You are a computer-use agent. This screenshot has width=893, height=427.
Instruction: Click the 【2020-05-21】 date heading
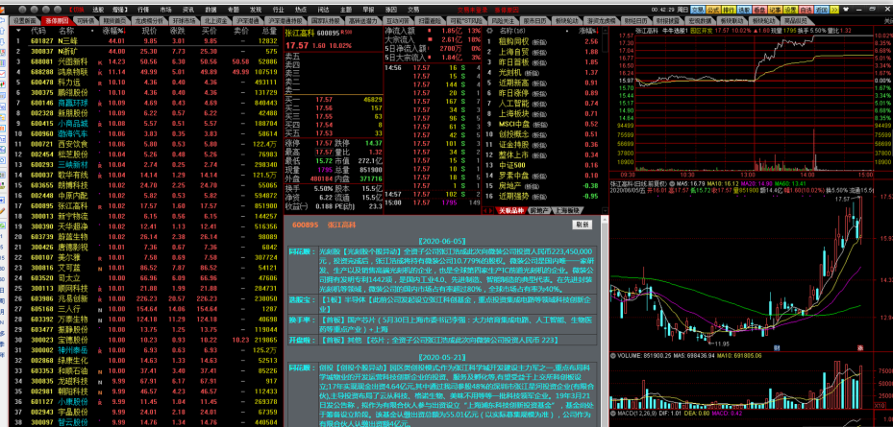click(x=442, y=357)
